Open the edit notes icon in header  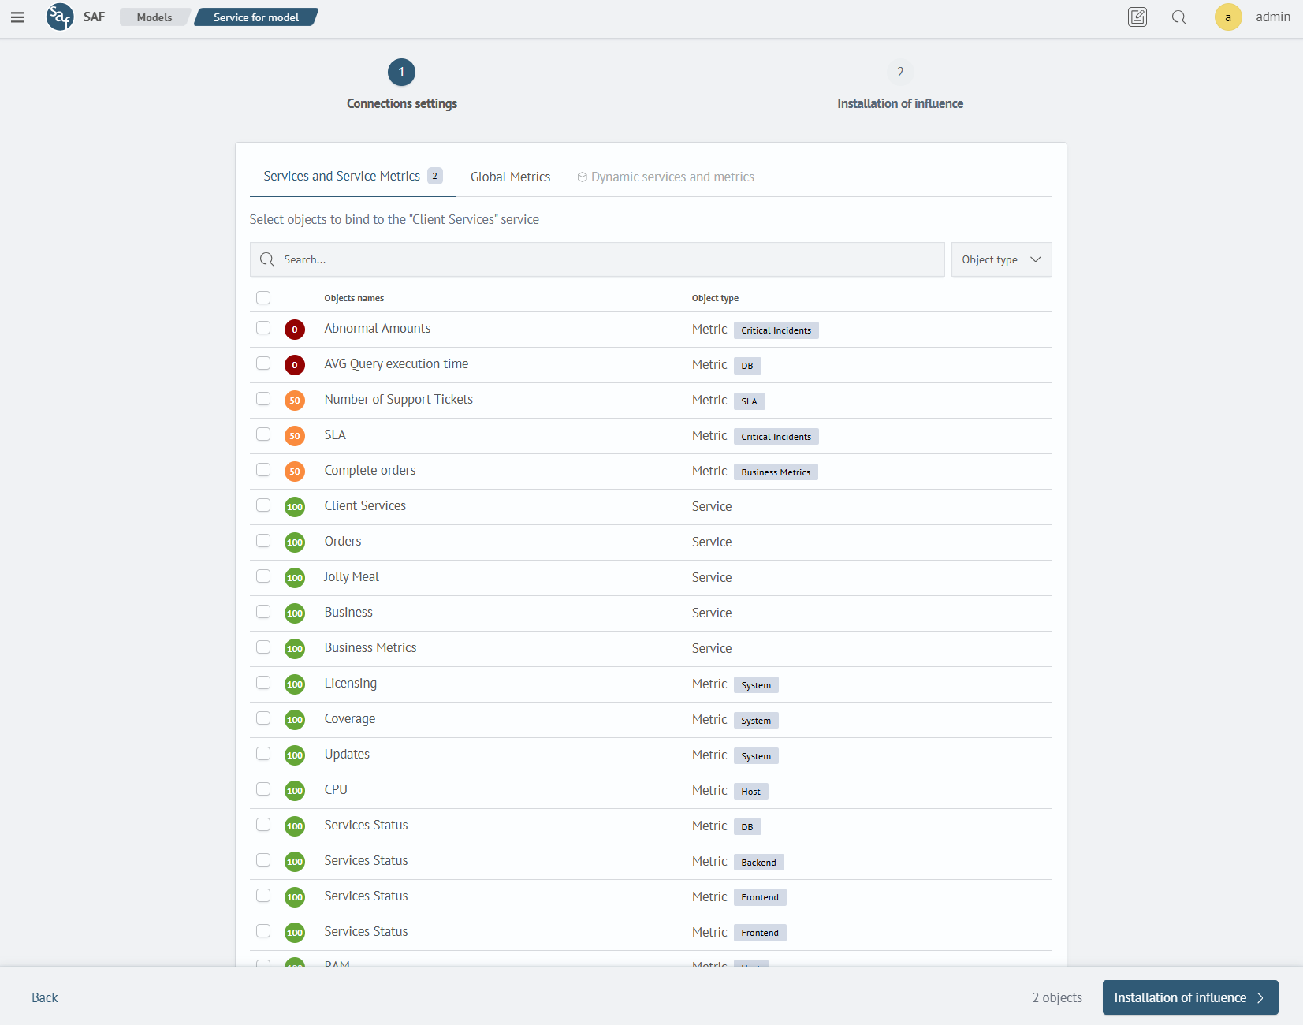(x=1137, y=17)
